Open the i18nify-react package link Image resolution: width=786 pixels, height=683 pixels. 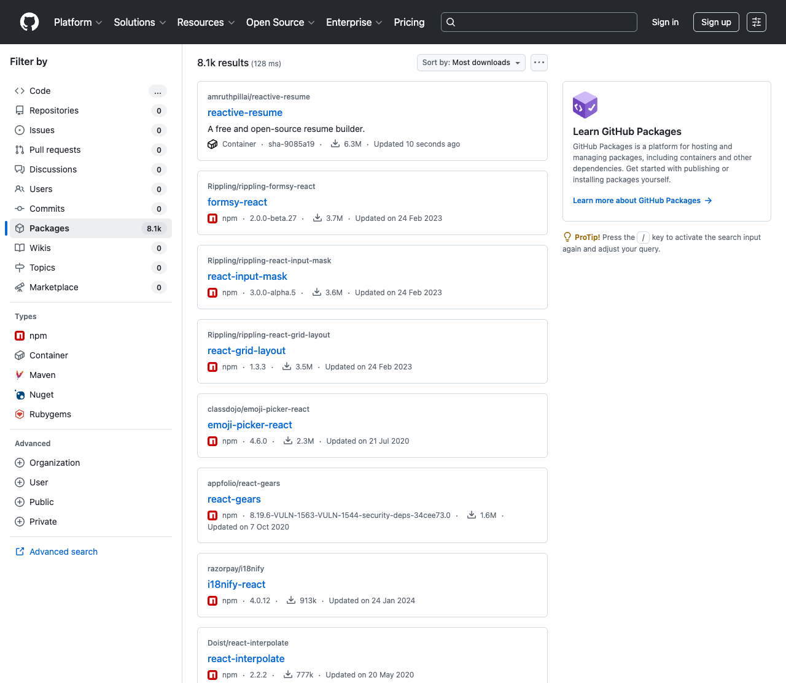236,584
